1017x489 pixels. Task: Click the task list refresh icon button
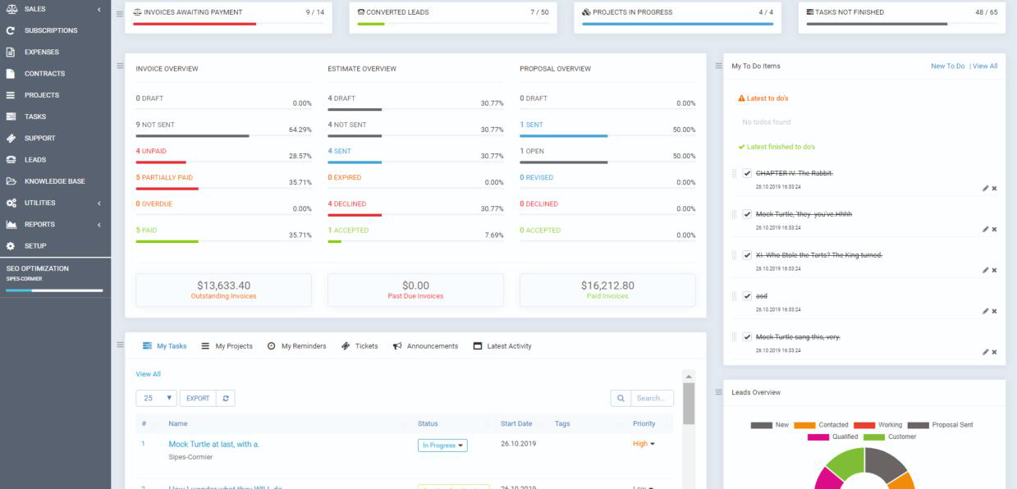(x=227, y=398)
